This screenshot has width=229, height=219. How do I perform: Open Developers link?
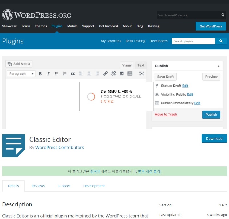tap(159, 41)
